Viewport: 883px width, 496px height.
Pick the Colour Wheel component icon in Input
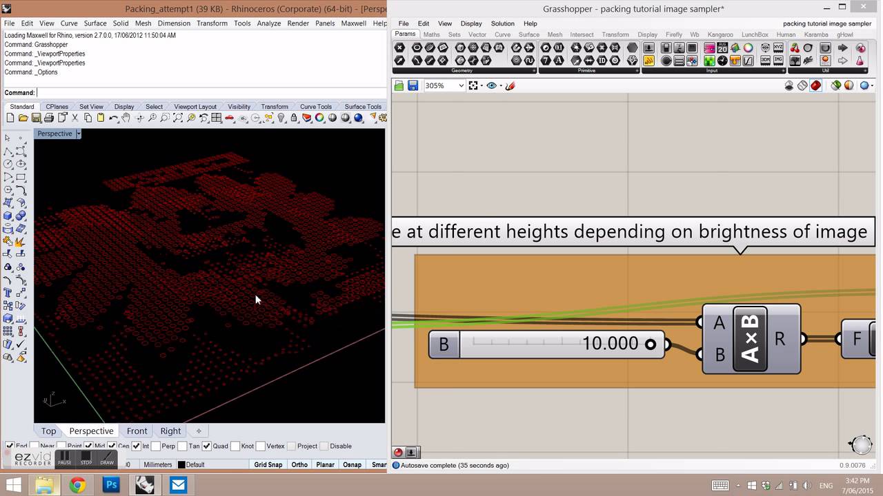(x=748, y=48)
